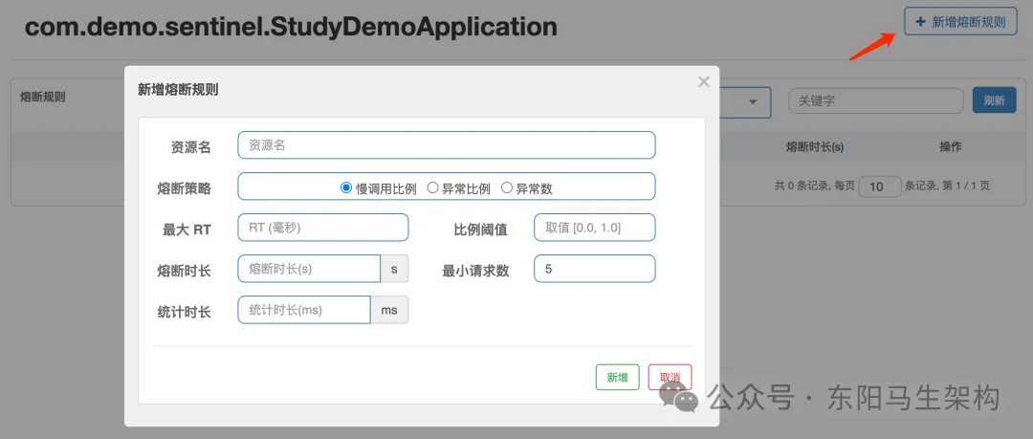Viewport: 1033px width, 439px height.
Task: Click the records-per-page box showing 10
Action: [x=880, y=187]
